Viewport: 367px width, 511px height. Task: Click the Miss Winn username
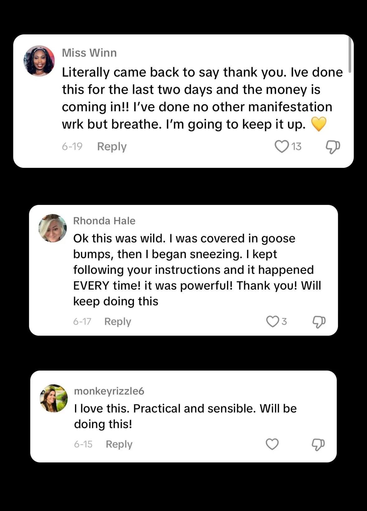tap(89, 53)
